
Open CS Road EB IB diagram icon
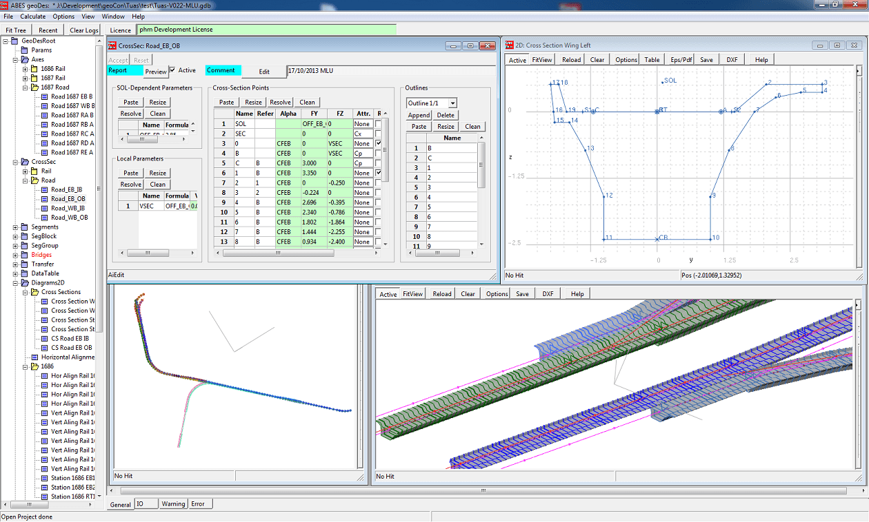[x=45, y=339]
